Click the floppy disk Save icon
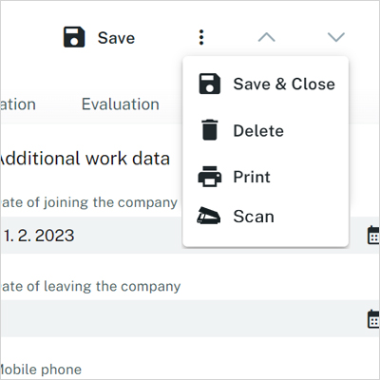 pos(74,37)
